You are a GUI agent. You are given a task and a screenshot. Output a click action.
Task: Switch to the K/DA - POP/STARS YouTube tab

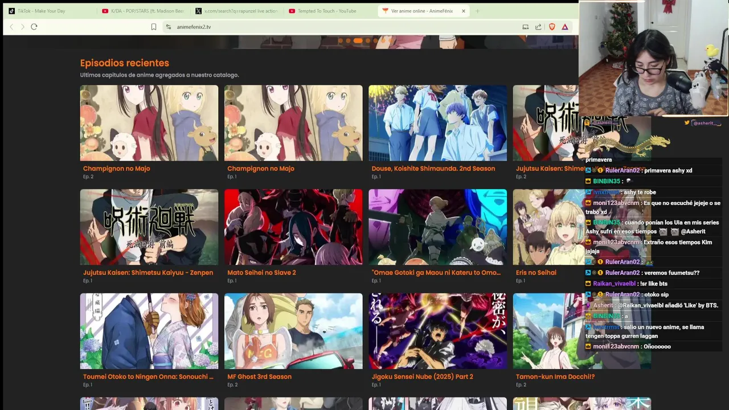coord(144,11)
